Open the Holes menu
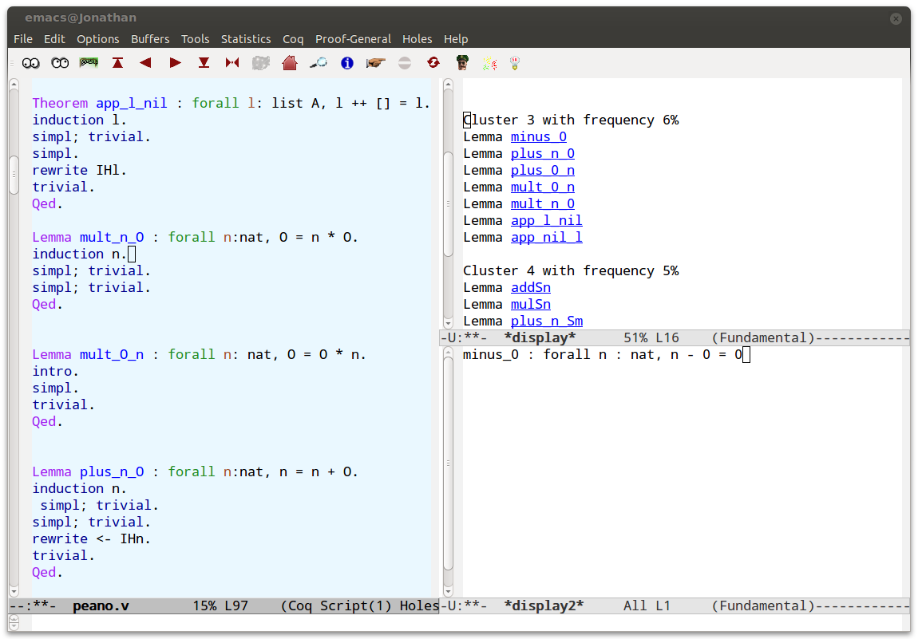This screenshot has height=639, width=918. coord(417,39)
